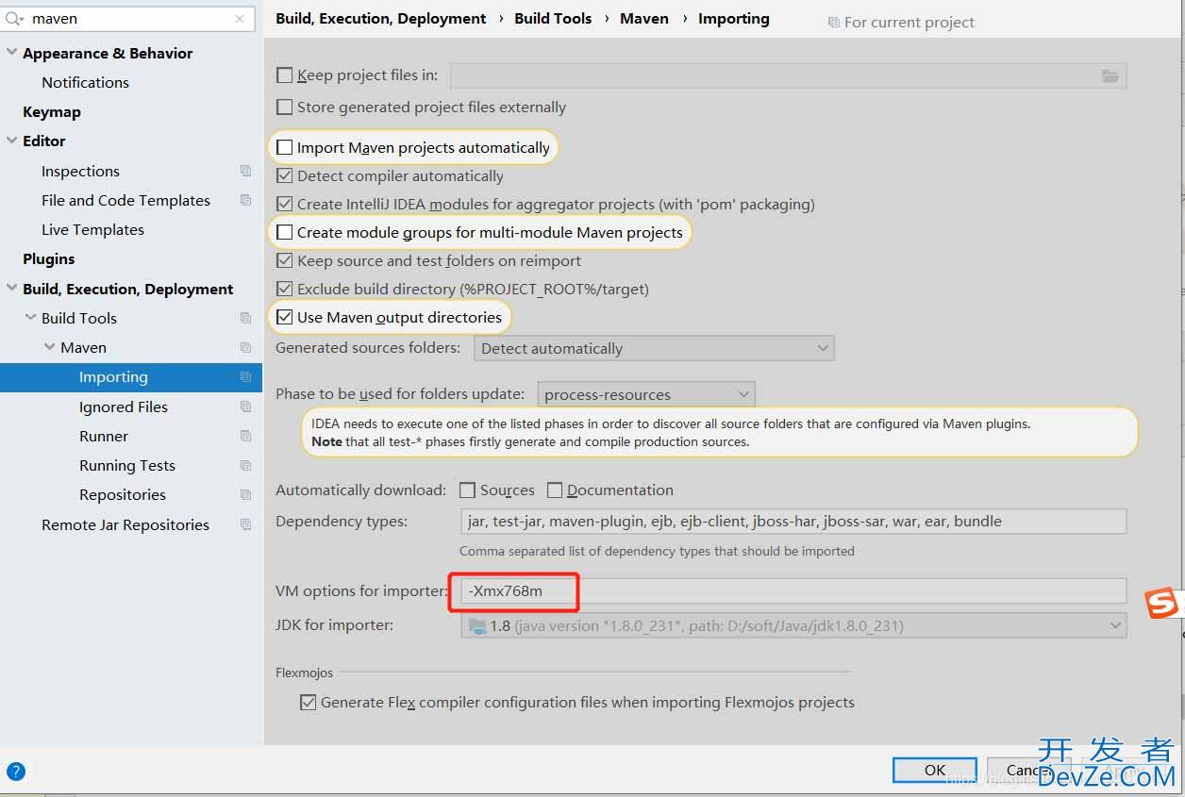
Task: Click the Cancel button
Action: pos(1029,770)
